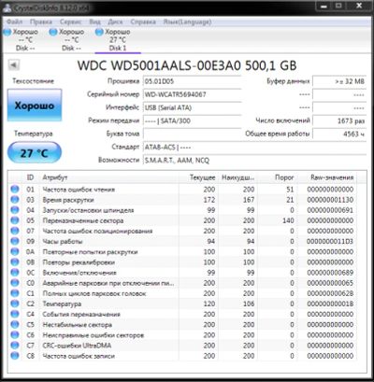This screenshot has height=382, width=374.
Task: Click the disk model title WDC WD5001AALS-00E3A0
Action: [159, 65]
